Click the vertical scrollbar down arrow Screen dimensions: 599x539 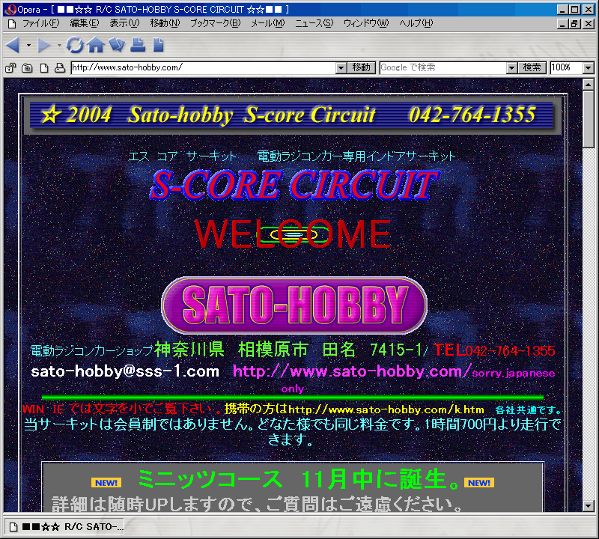point(589,507)
